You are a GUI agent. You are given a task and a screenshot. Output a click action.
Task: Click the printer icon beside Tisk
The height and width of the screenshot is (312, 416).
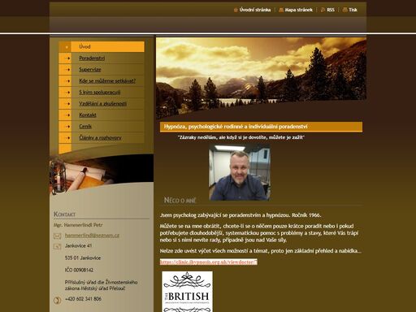coord(344,10)
